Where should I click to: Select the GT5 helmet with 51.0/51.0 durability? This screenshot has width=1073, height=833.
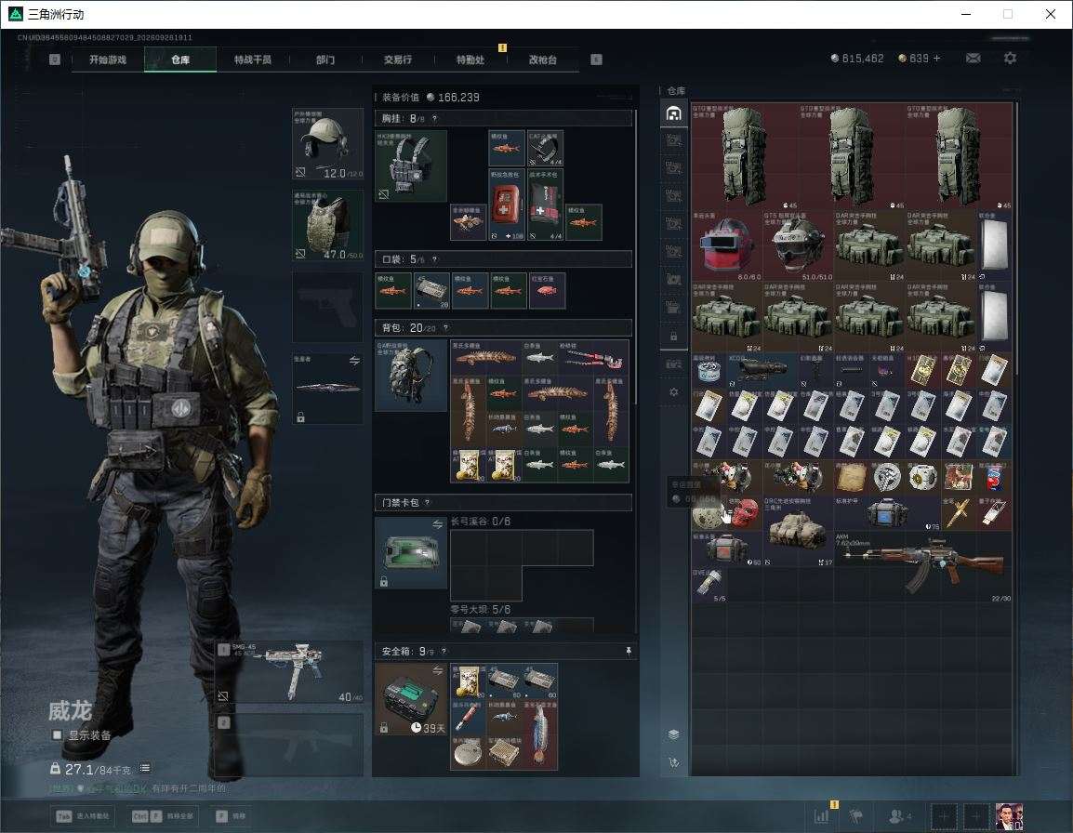coord(798,245)
